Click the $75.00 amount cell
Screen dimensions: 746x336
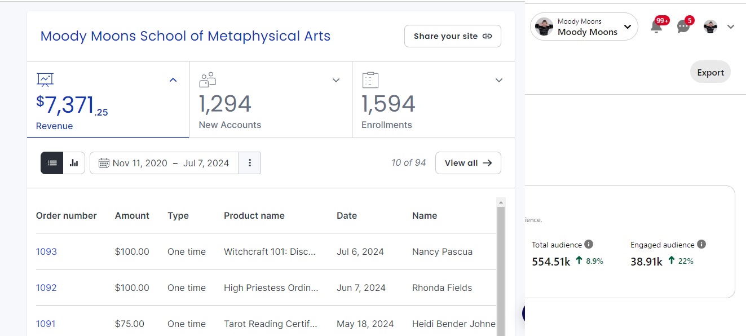(130, 324)
